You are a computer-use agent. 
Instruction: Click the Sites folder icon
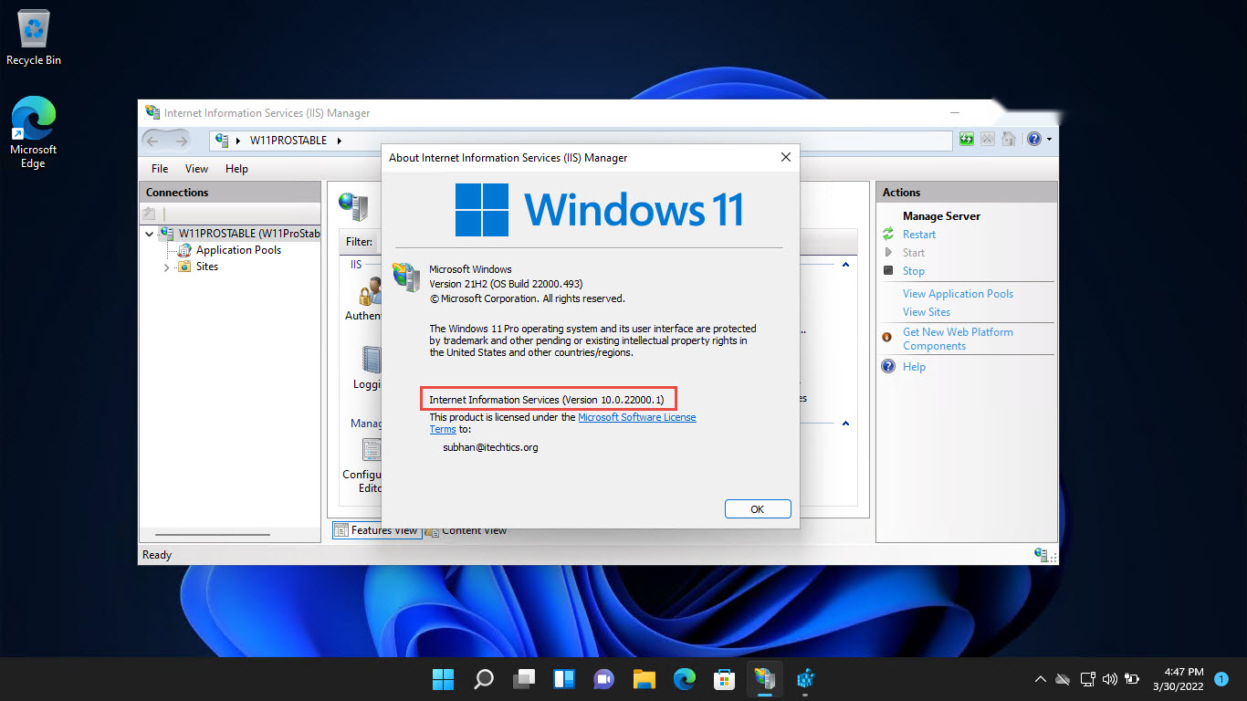[x=184, y=267]
